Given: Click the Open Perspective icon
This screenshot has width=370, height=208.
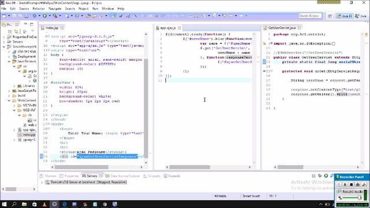Looking at the screenshot, I should click(x=330, y=16).
